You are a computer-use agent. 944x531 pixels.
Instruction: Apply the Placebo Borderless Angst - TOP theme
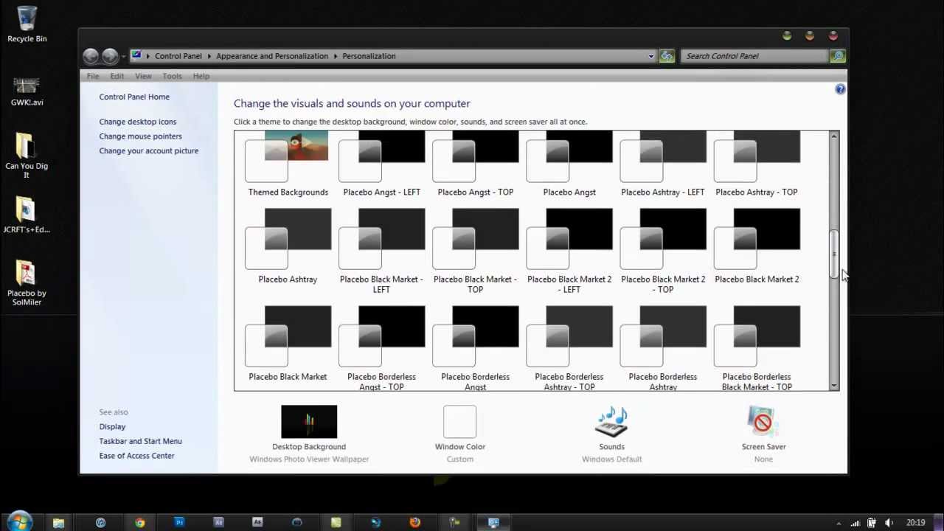[x=381, y=347]
